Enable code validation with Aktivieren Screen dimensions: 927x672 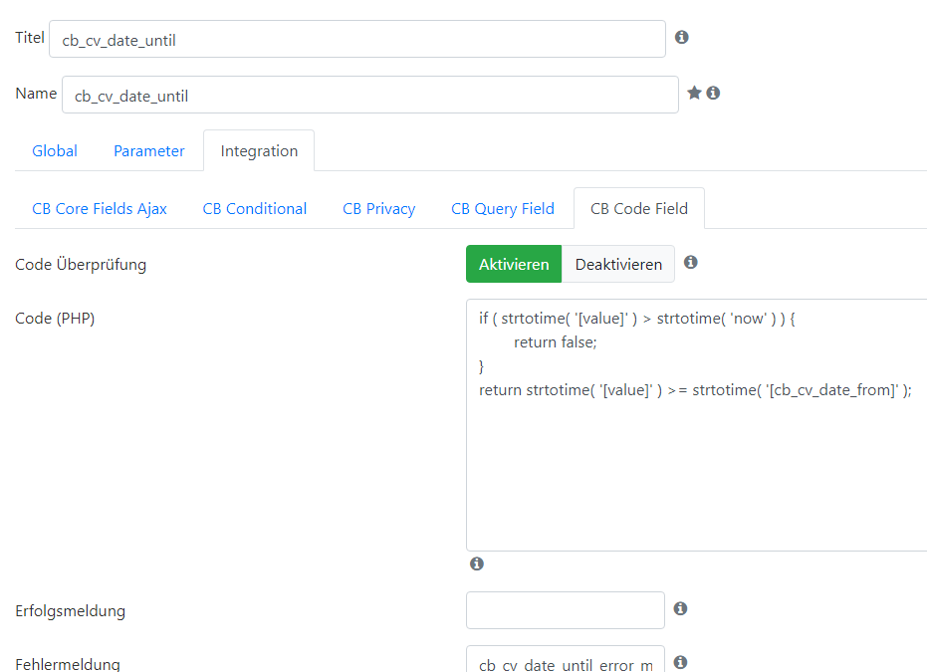(x=514, y=264)
